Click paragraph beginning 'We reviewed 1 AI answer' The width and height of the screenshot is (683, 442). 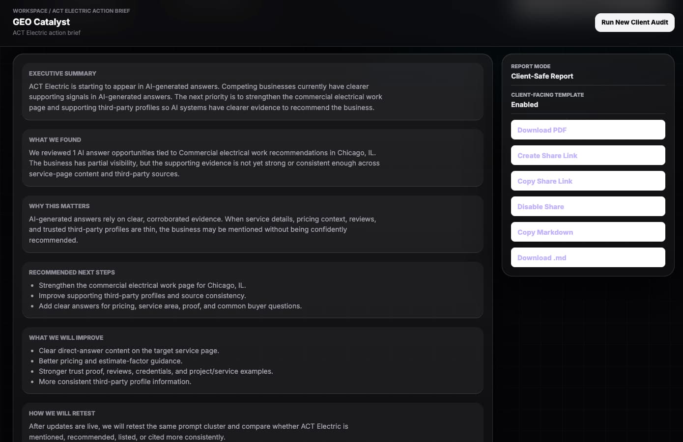(204, 163)
